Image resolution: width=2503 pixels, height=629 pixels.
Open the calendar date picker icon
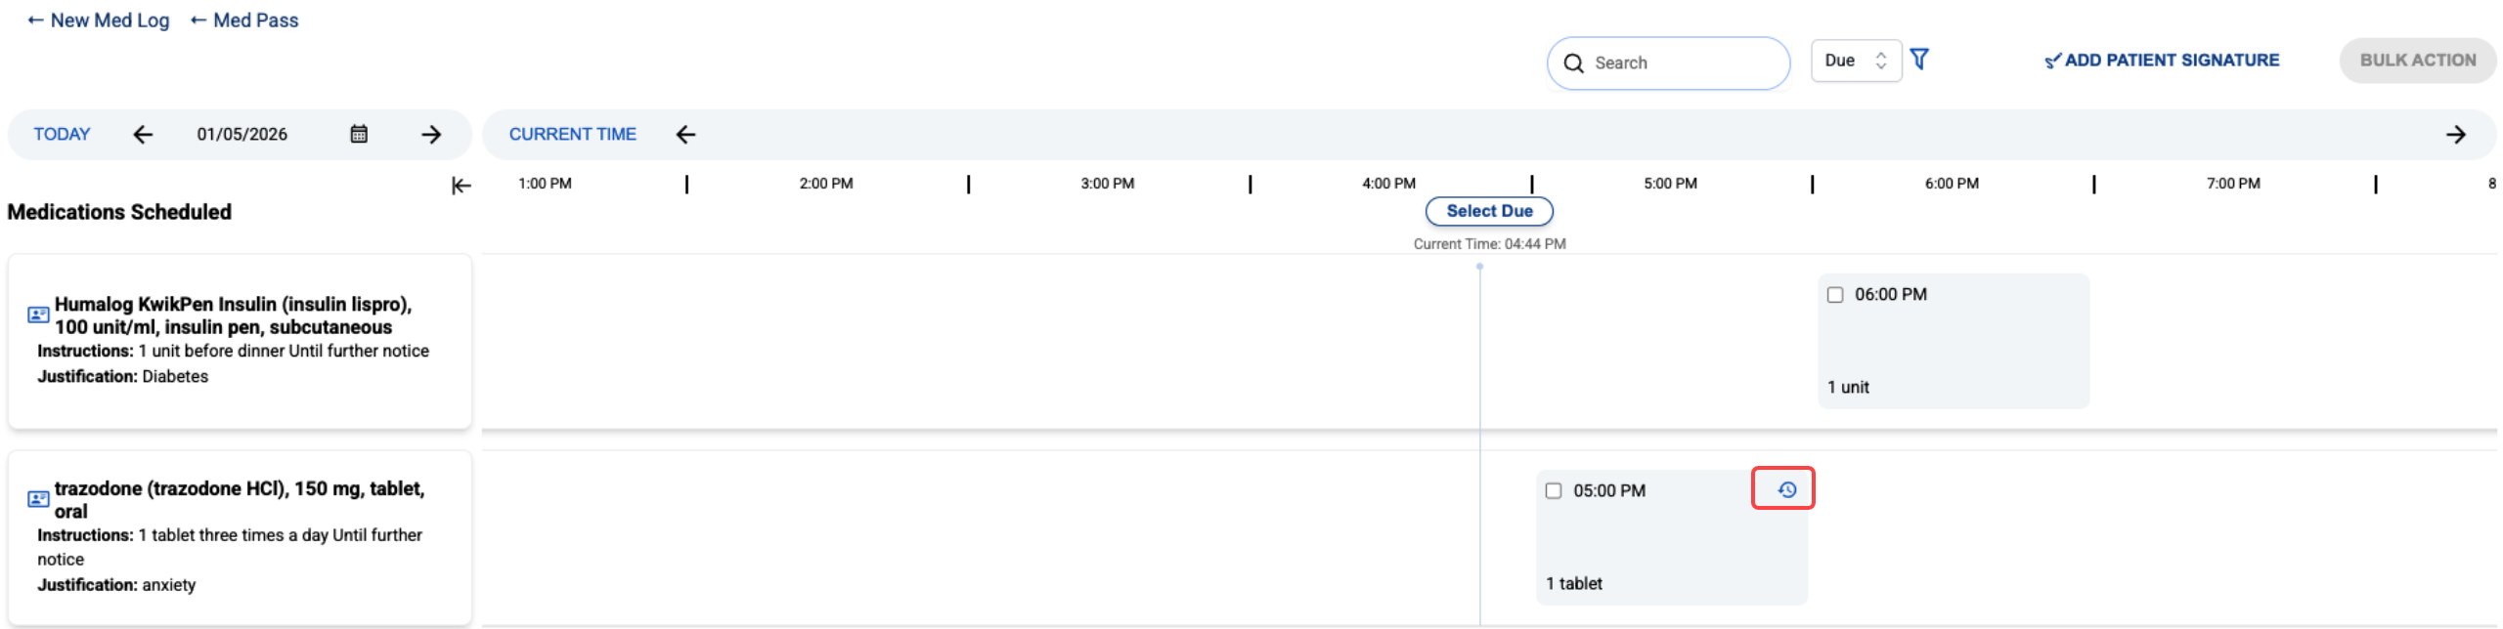359,134
